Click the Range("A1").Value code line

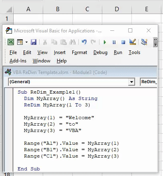pos(72,143)
